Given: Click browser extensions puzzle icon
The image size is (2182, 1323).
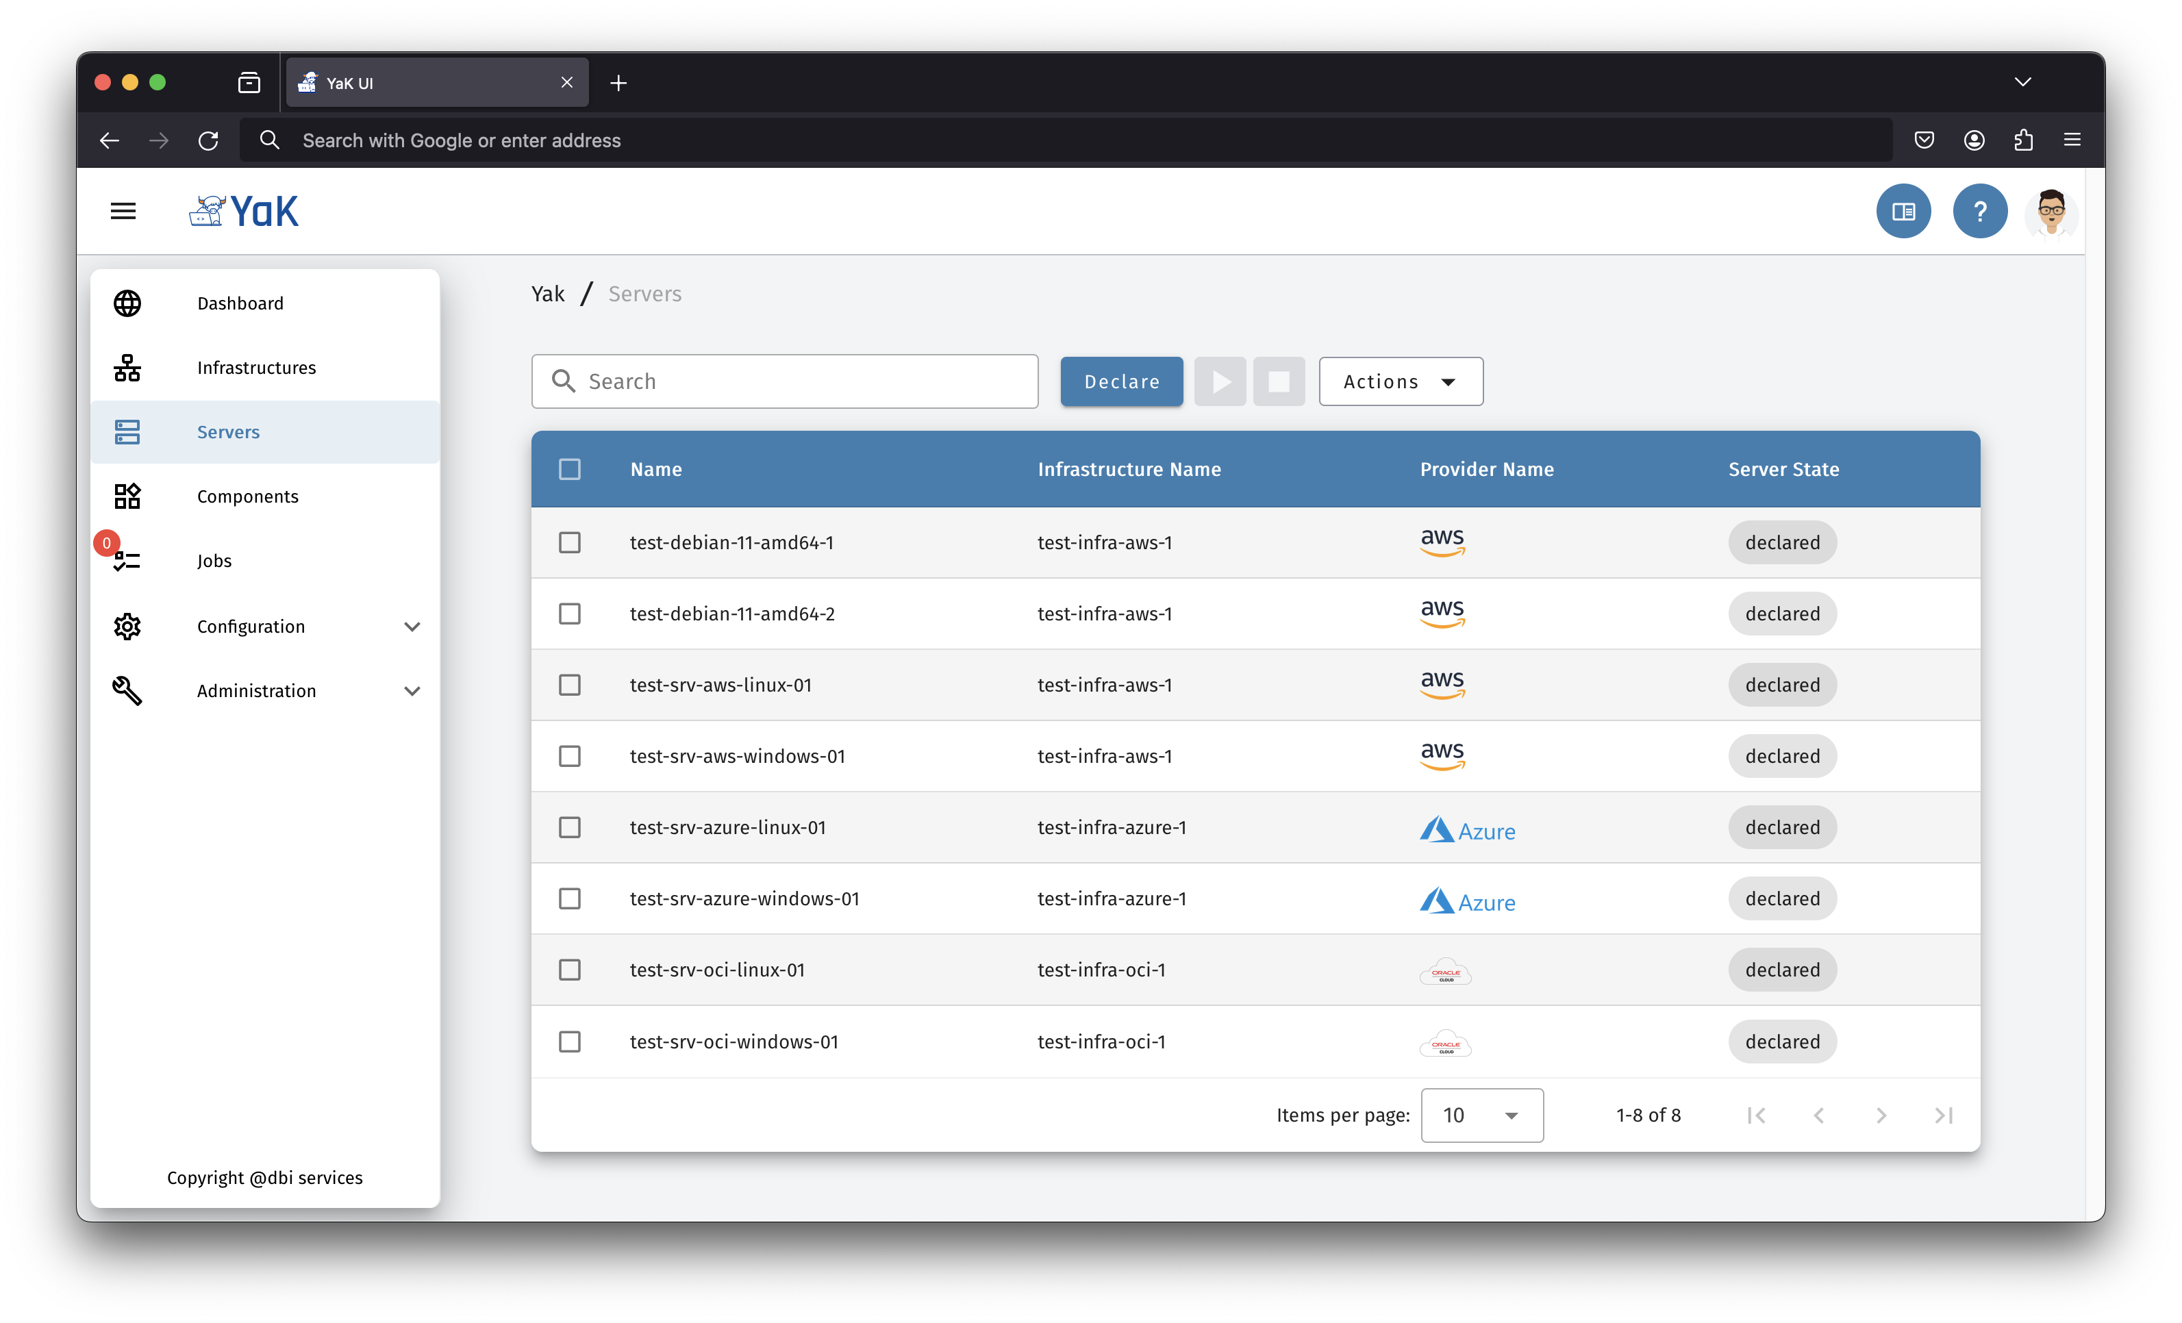Looking at the screenshot, I should [2024, 140].
